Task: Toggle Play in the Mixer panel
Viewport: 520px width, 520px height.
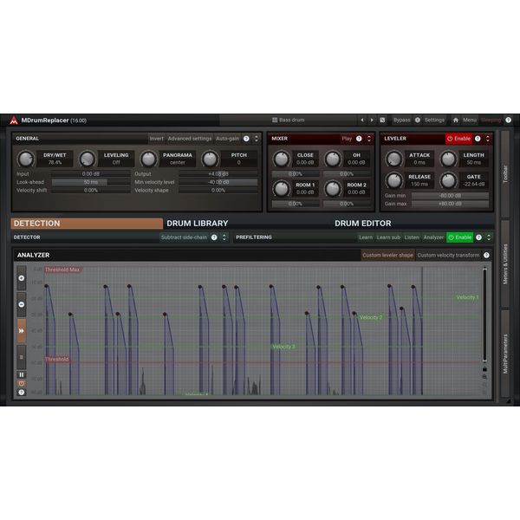Action: click(x=347, y=139)
